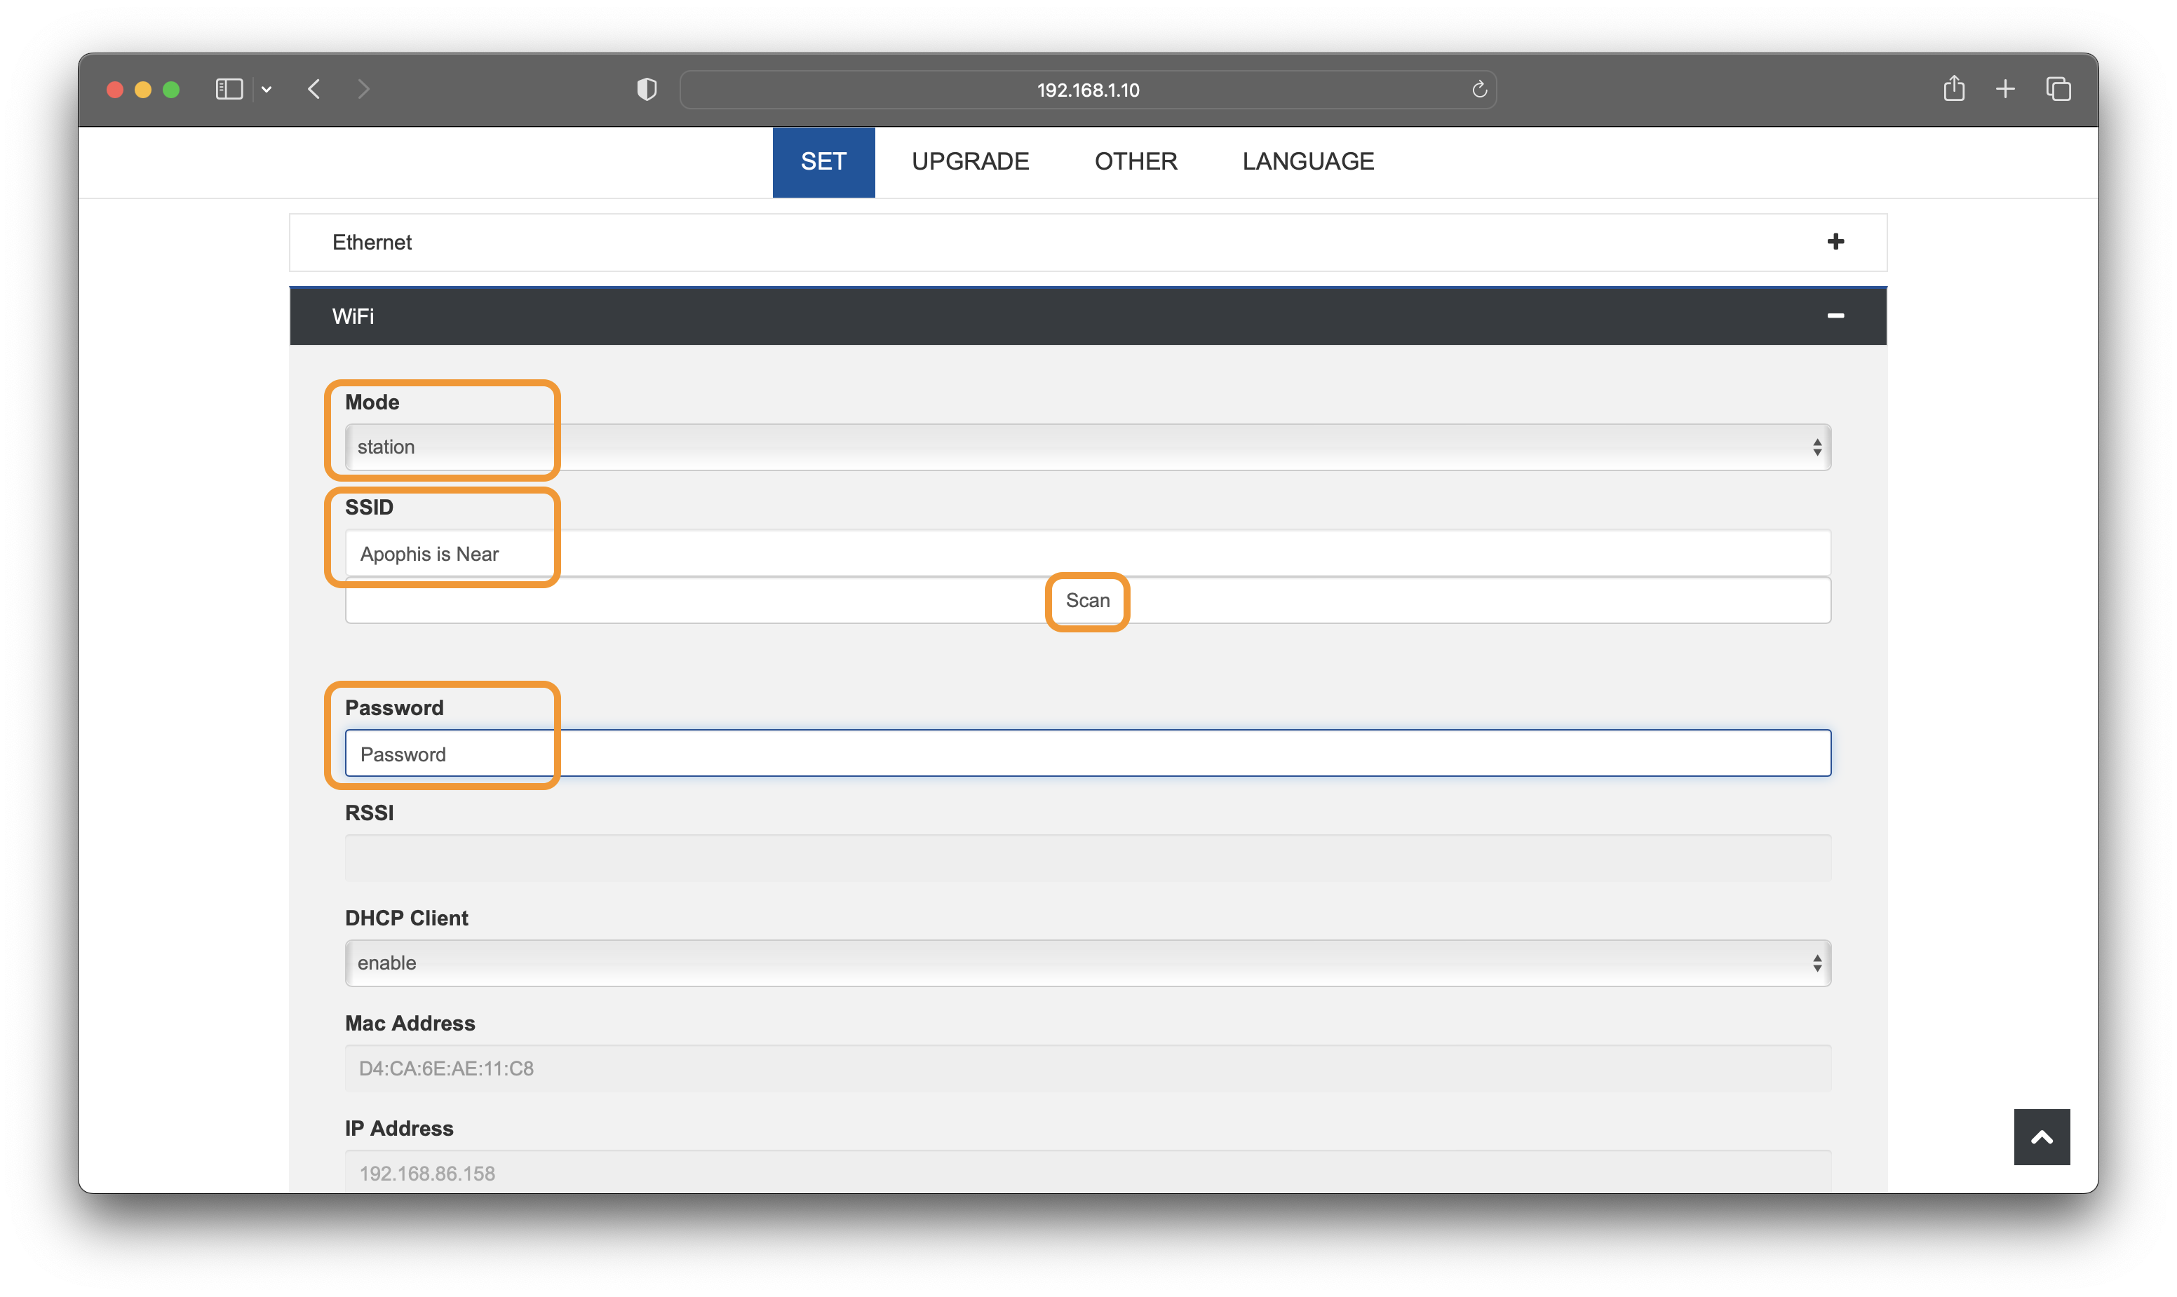The image size is (2177, 1297).
Task: Open the Share icon in toolbar
Action: (x=1953, y=89)
